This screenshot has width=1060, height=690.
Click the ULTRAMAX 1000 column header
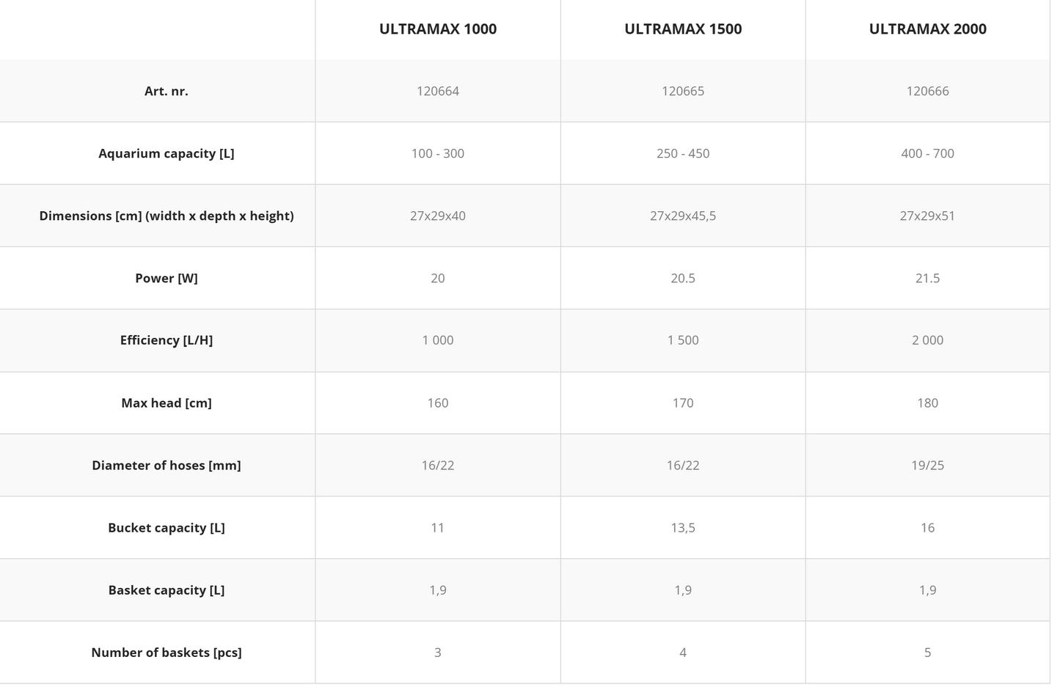click(x=438, y=29)
